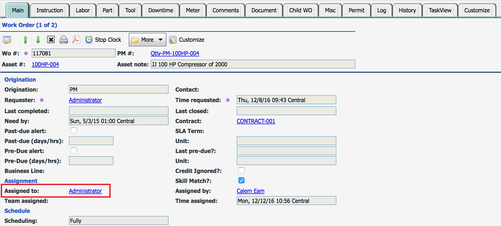The width and height of the screenshot is (501, 226).
Task: Click the edit work order icon
Action: (x=7, y=40)
